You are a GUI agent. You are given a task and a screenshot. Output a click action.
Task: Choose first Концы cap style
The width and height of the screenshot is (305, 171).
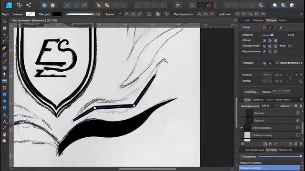click(x=264, y=40)
